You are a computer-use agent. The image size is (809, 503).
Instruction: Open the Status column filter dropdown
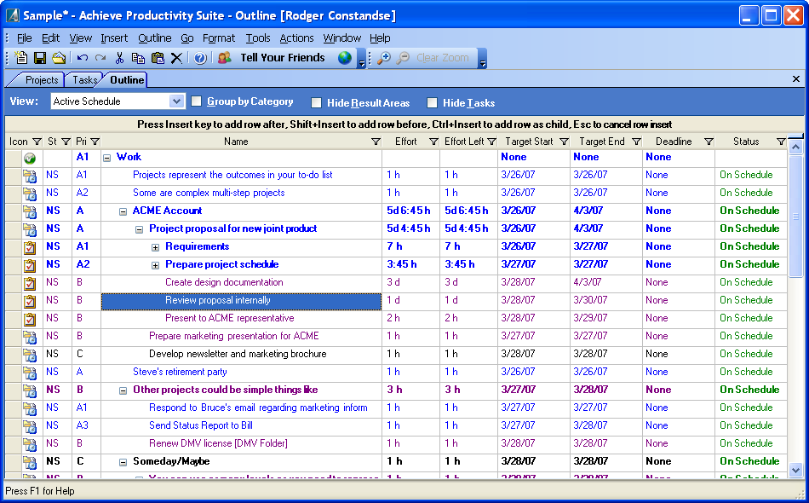[x=781, y=142]
